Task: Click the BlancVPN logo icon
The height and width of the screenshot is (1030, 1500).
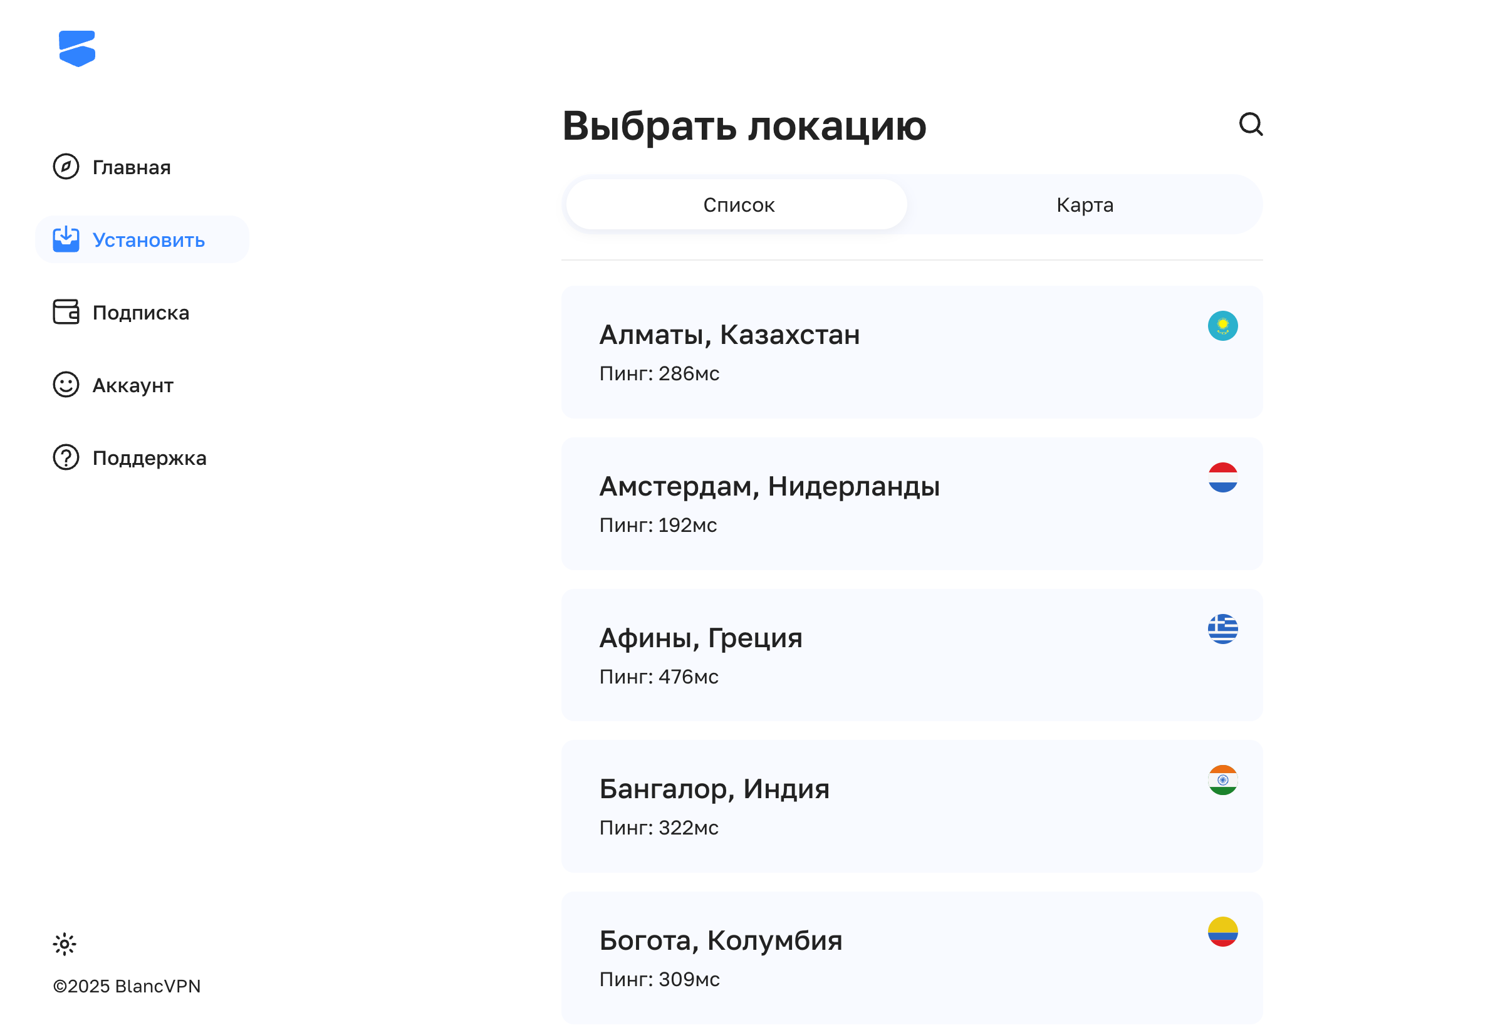Action: click(x=77, y=48)
